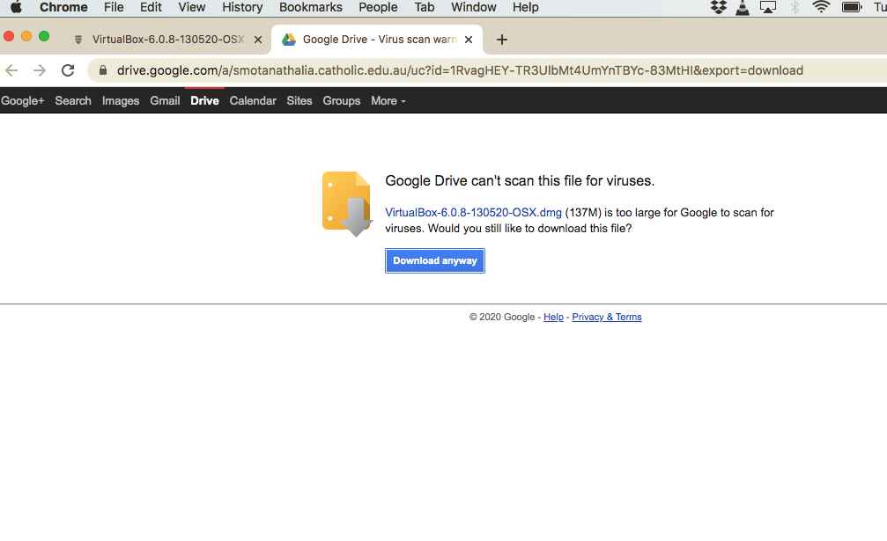Go to Google+ in the Google bar
Viewport: 887px width, 541px height.
coord(23,101)
